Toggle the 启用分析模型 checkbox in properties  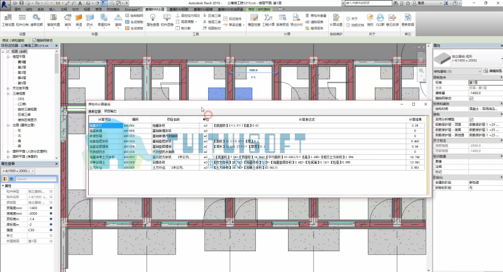click(x=472, y=120)
